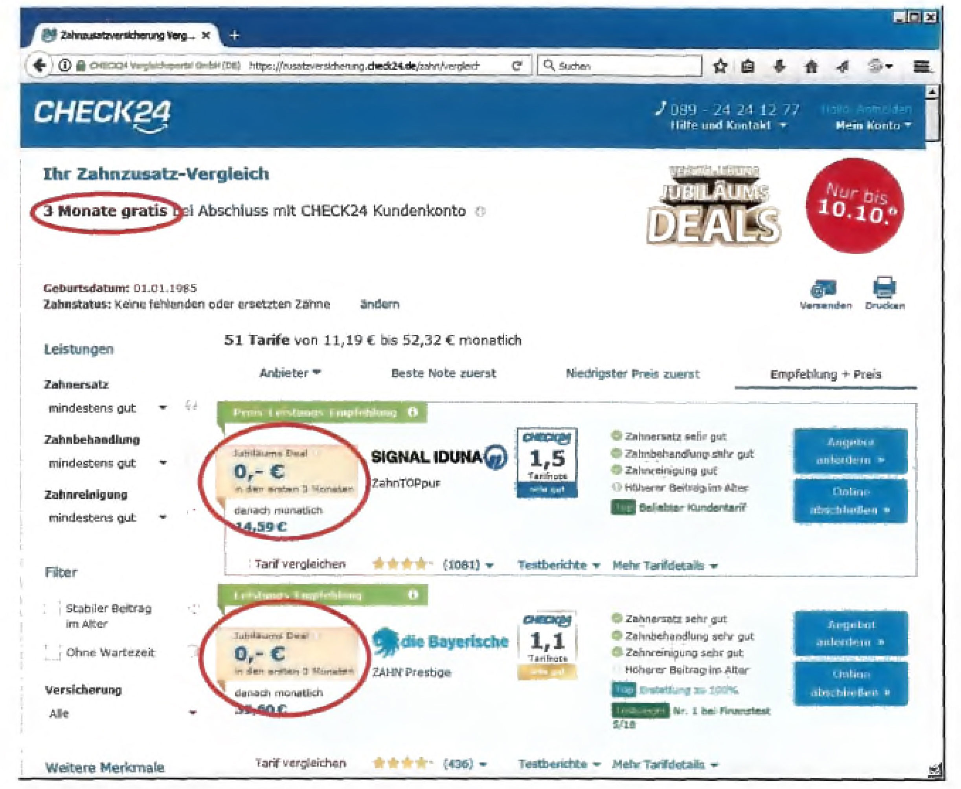Sort by Beste Note zuerst
The width and height of the screenshot is (961, 789).
pyautogui.click(x=444, y=373)
